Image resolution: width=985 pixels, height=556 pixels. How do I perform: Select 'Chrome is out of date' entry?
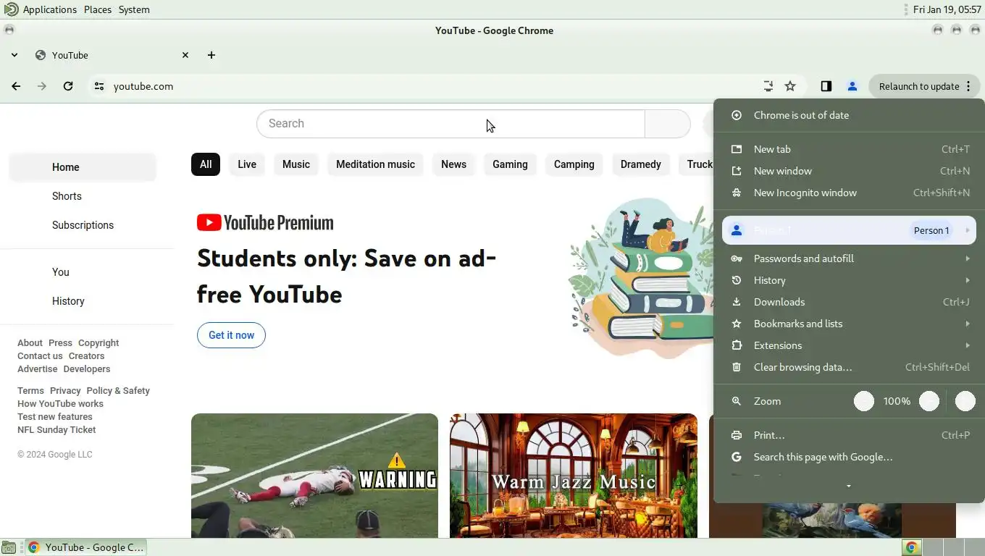coord(849,115)
